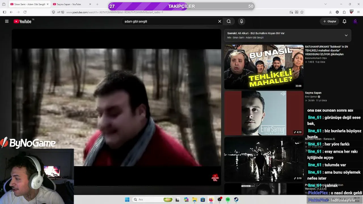Open File Explorer from the taskbar

tap(194, 199)
